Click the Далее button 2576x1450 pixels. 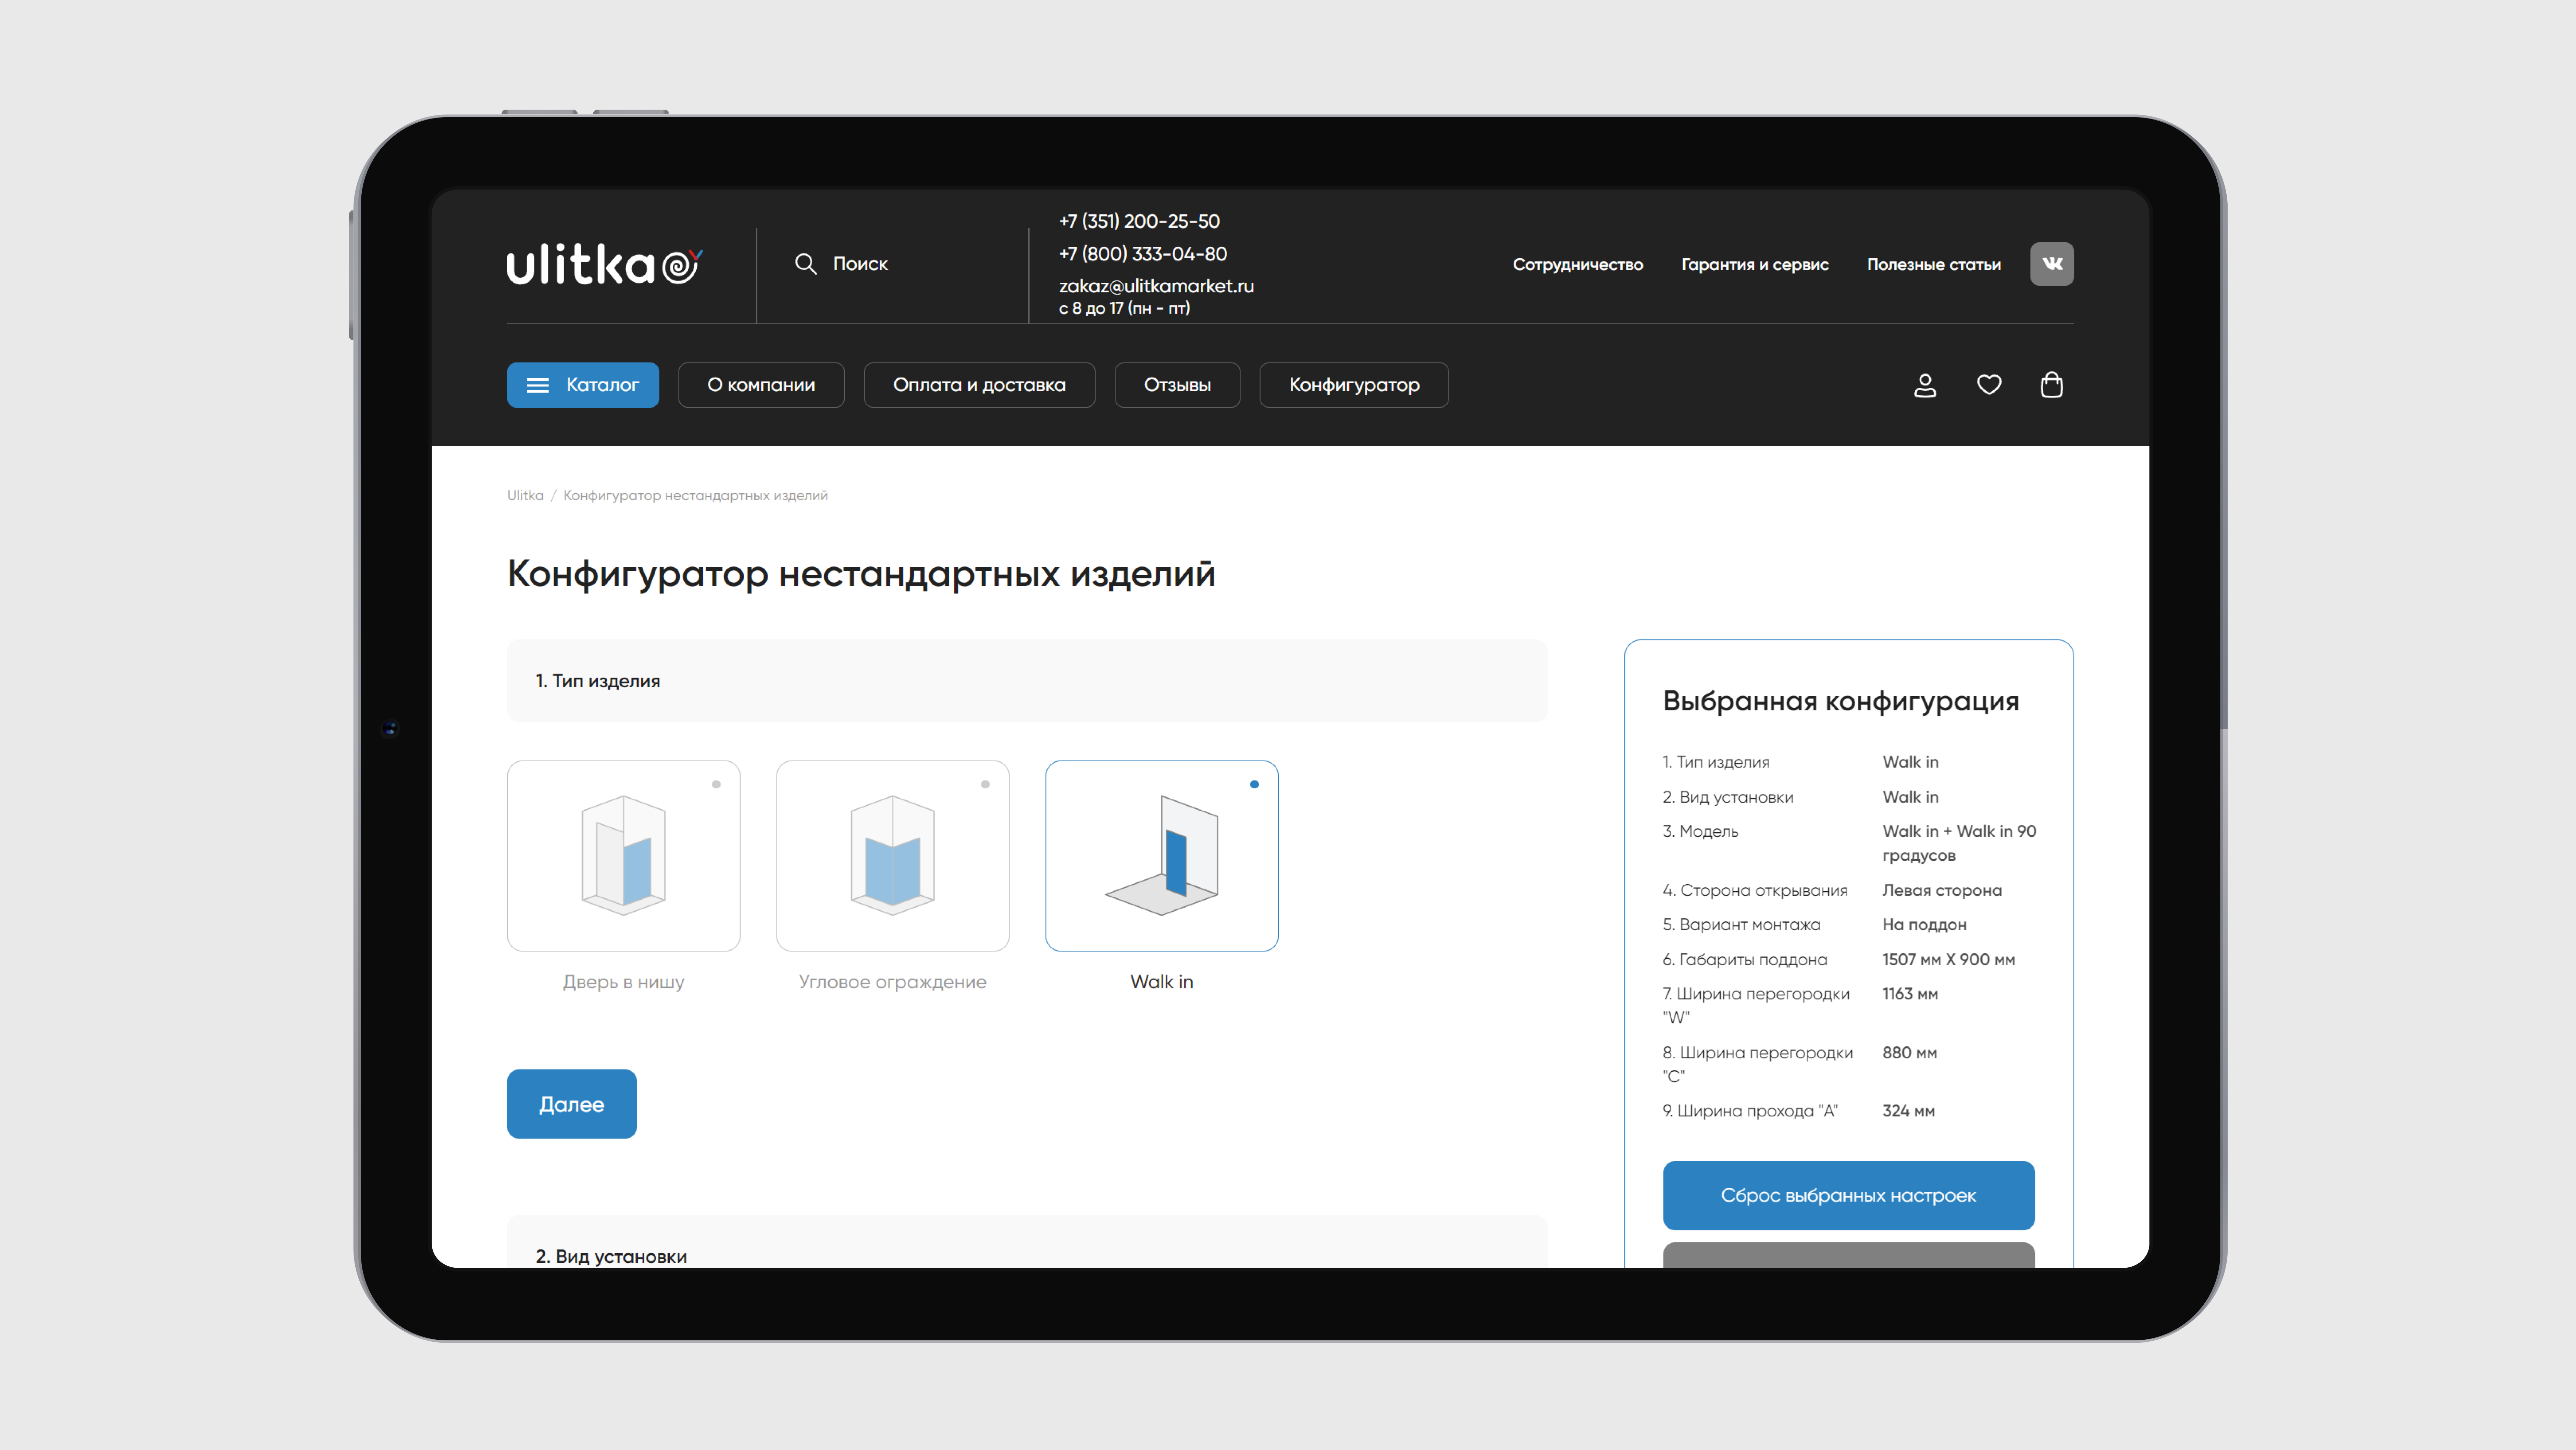pyautogui.click(x=572, y=1104)
